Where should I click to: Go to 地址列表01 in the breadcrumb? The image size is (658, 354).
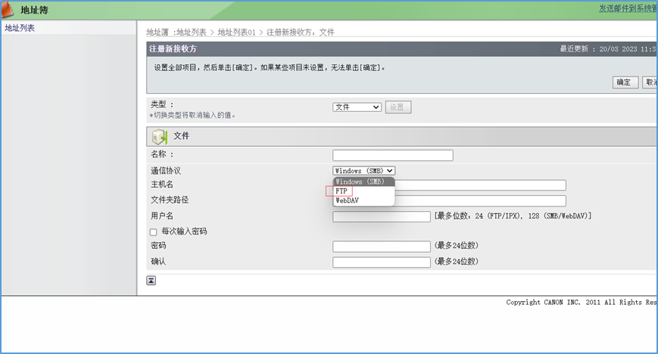tap(236, 33)
